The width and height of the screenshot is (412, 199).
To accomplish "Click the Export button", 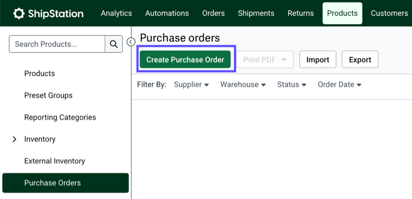I will pyautogui.click(x=360, y=60).
